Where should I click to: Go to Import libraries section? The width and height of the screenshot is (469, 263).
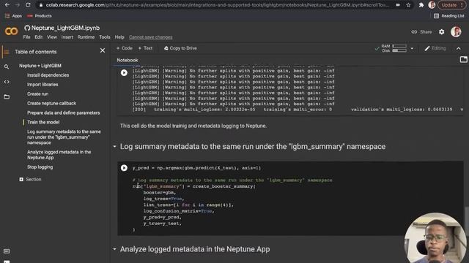(x=43, y=85)
